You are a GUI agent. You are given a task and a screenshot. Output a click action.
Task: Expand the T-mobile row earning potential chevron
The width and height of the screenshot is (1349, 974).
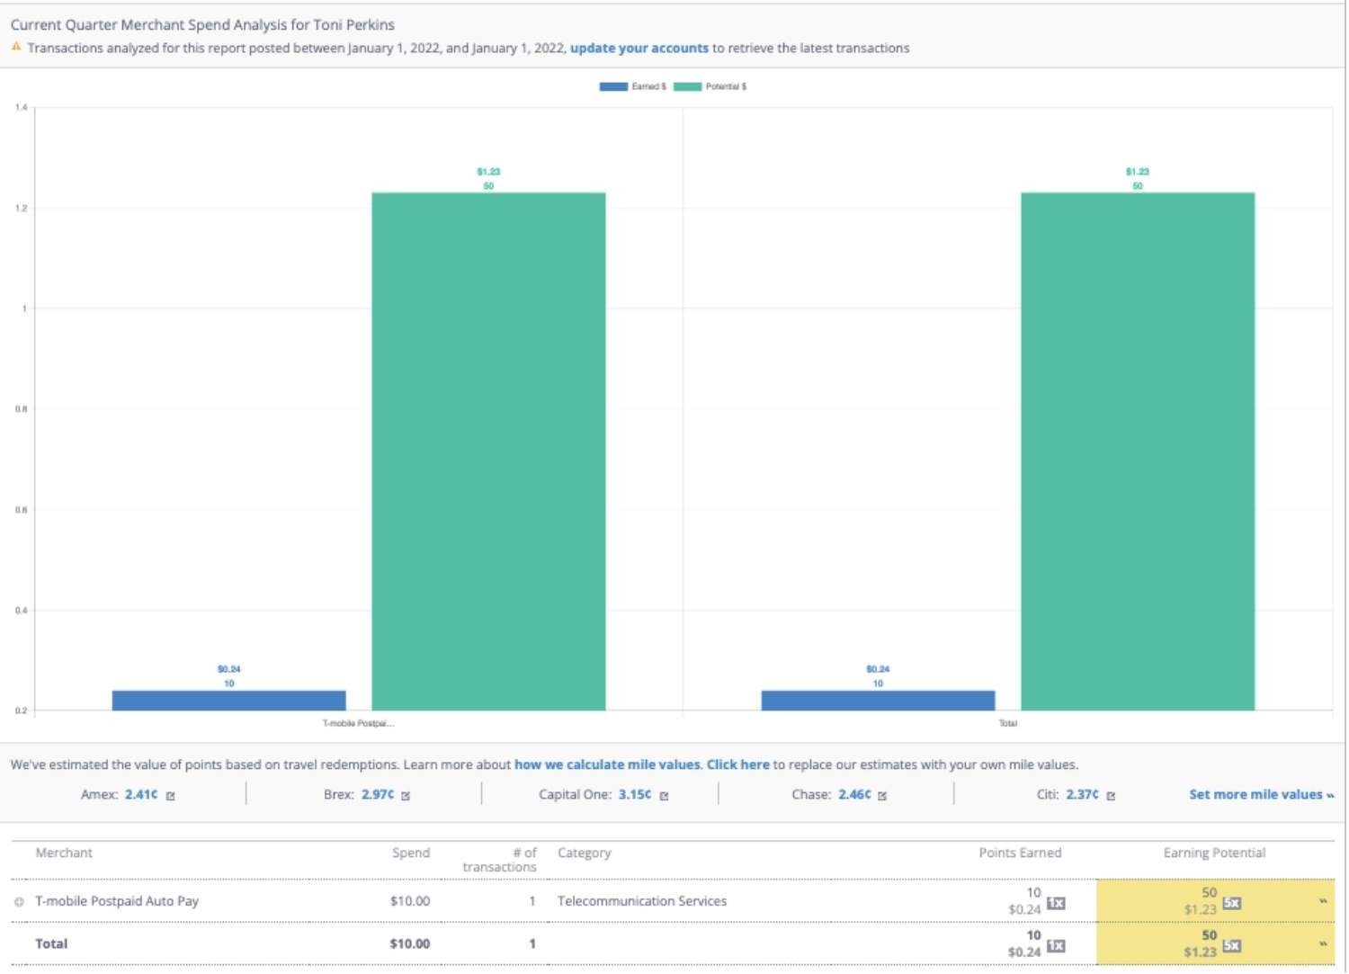point(1324,902)
